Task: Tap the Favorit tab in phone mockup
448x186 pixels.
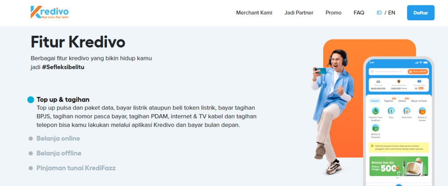Action: (x=375, y=101)
